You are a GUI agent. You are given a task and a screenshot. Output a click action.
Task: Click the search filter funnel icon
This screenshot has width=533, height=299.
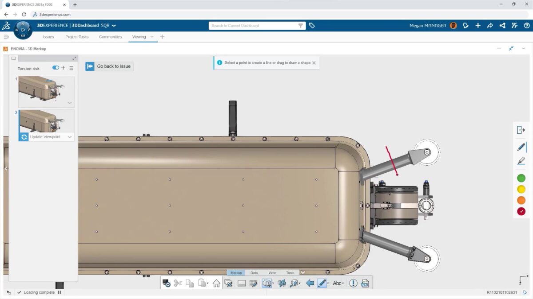coord(301,26)
